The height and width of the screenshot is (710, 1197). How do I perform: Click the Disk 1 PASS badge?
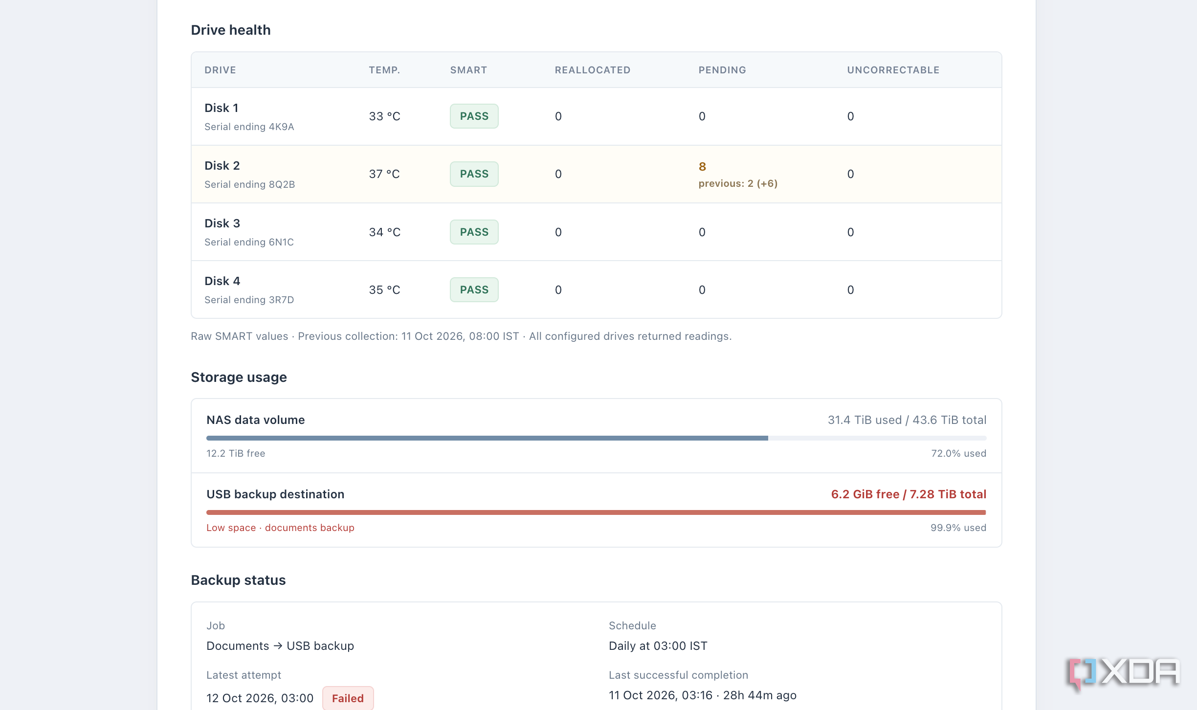pos(474,116)
